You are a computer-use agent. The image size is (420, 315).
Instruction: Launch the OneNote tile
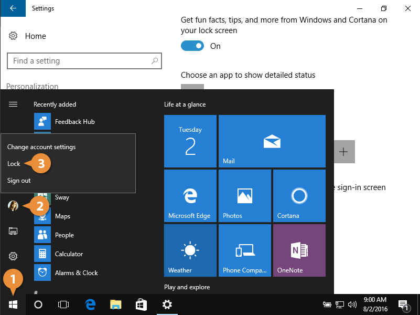pos(299,250)
